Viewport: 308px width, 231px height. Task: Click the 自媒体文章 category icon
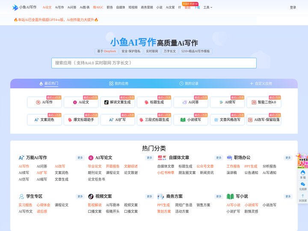[162, 157]
